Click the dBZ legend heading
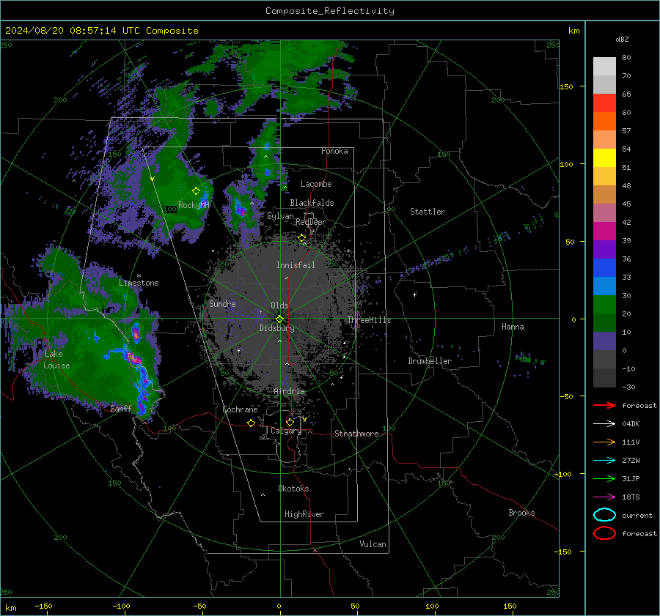This screenshot has height=616, width=660. [622, 40]
